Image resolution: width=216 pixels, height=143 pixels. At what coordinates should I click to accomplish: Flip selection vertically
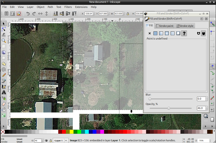point(46,14)
